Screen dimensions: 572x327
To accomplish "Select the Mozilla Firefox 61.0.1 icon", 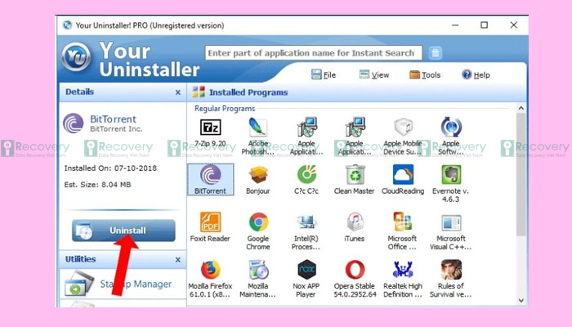I will click(211, 270).
